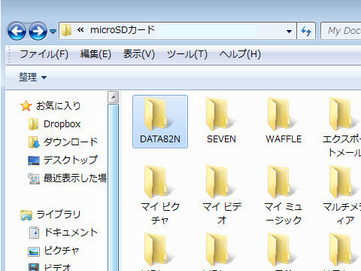Open ダウンロード in the navigation pane
Viewport: 361px width, 271px height.
71,142
